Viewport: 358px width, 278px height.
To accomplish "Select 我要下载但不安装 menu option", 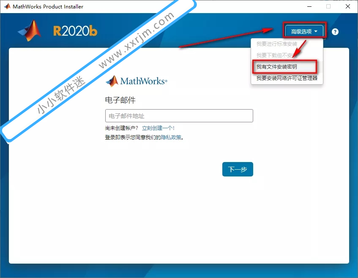I will (277, 55).
